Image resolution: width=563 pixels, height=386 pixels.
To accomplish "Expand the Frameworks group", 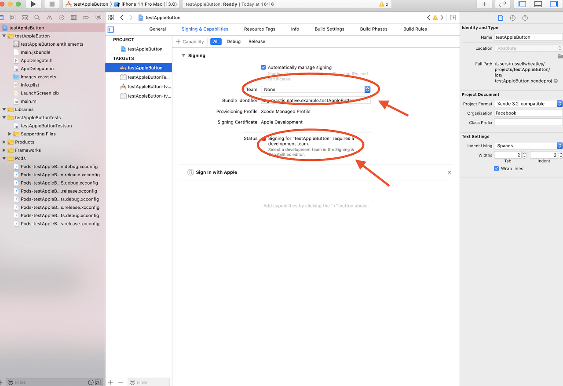I will [4, 150].
